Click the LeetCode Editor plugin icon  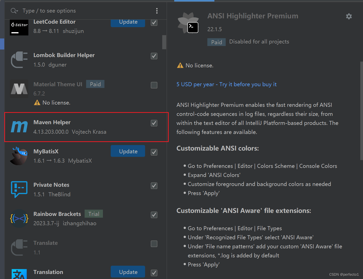(19, 28)
